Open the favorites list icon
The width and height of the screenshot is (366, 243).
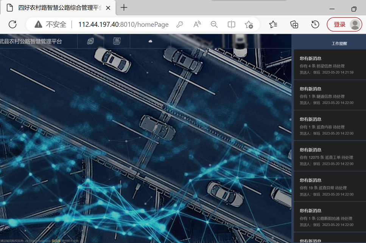point(273,25)
